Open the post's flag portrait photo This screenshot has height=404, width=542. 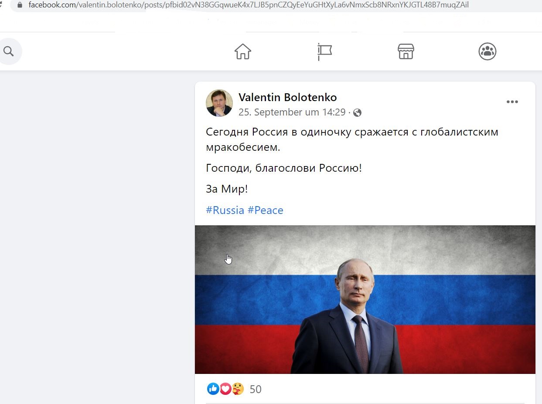click(365, 299)
